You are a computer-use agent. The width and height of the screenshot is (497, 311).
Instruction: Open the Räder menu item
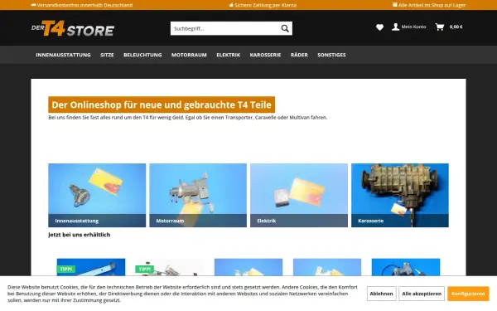pos(299,55)
